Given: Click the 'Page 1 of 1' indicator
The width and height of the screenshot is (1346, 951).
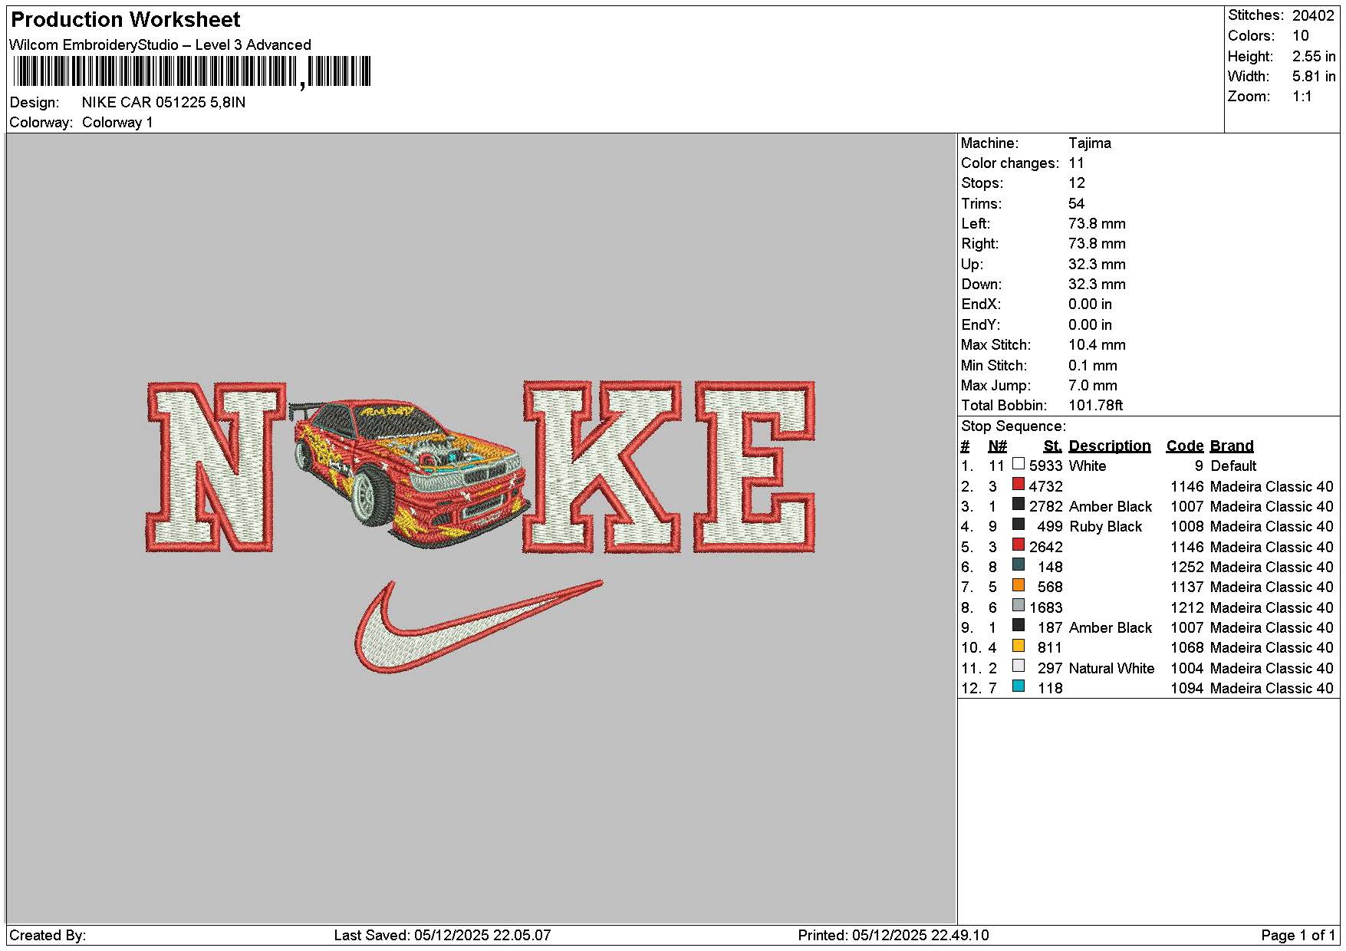Looking at the screenshot, I should (1298, 936).
